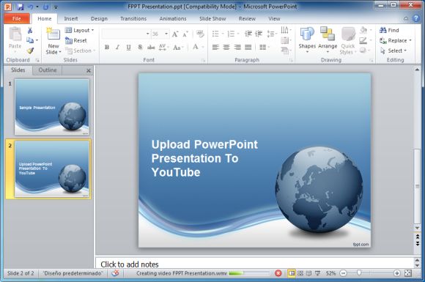Click the zoom slider handle
The width and height of the screenshot is (425, 282).
pyautogui.click(x=359, y=272)
